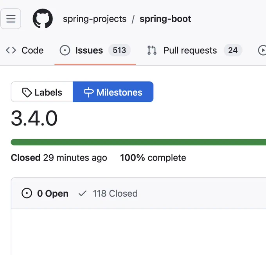The image size is (266, 255).
Task: Open the spring-boot repository link
Action: 165,19
